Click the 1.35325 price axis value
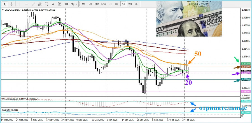This screenshot has width=252, height=123. pos(246,88)
